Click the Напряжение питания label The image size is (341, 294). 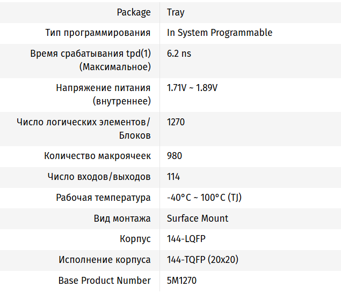pos(103,94)
